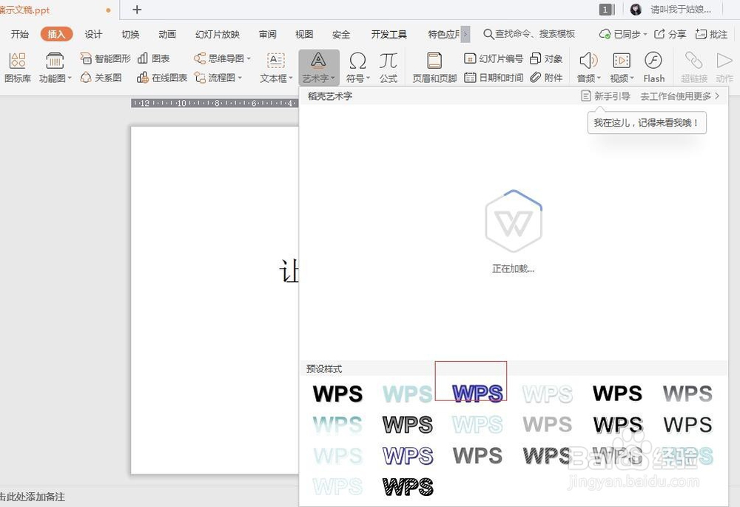Image resolution: width=740 pixels, height=507 pixels.
Task: Open the sync status (已同步) dropdown
Action: pyautogui.click(x=623, y=34)
